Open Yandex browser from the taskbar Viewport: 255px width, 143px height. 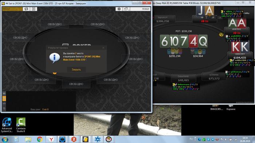click(x=51, y=139)
